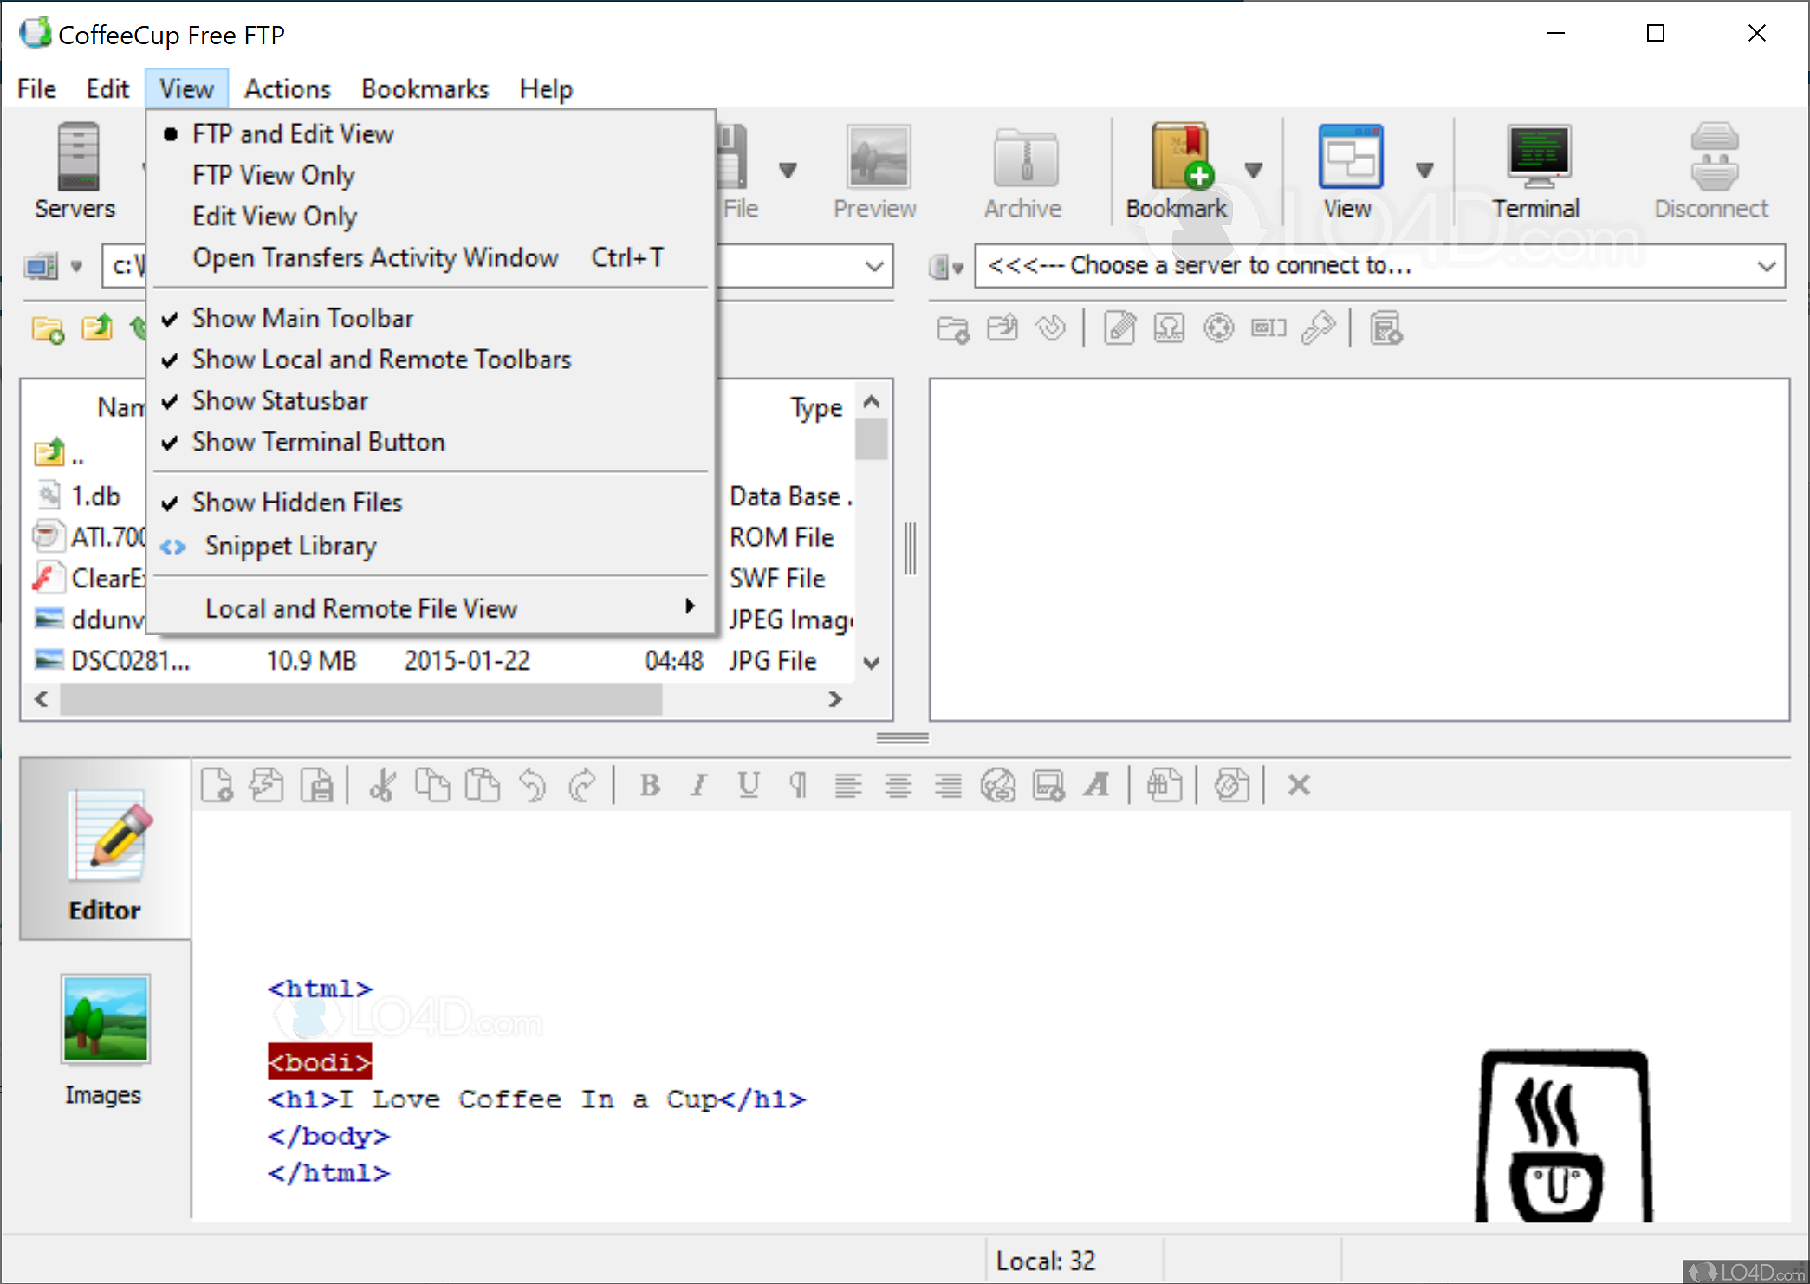
Task: Open the Bookmark dropdown arrow
Action: tap(1254, 171)
